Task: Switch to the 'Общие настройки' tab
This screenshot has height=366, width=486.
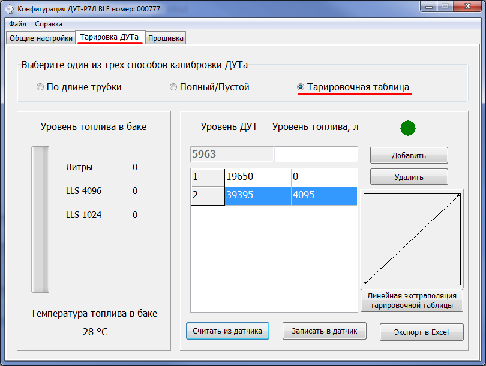Action: (41, 38)
